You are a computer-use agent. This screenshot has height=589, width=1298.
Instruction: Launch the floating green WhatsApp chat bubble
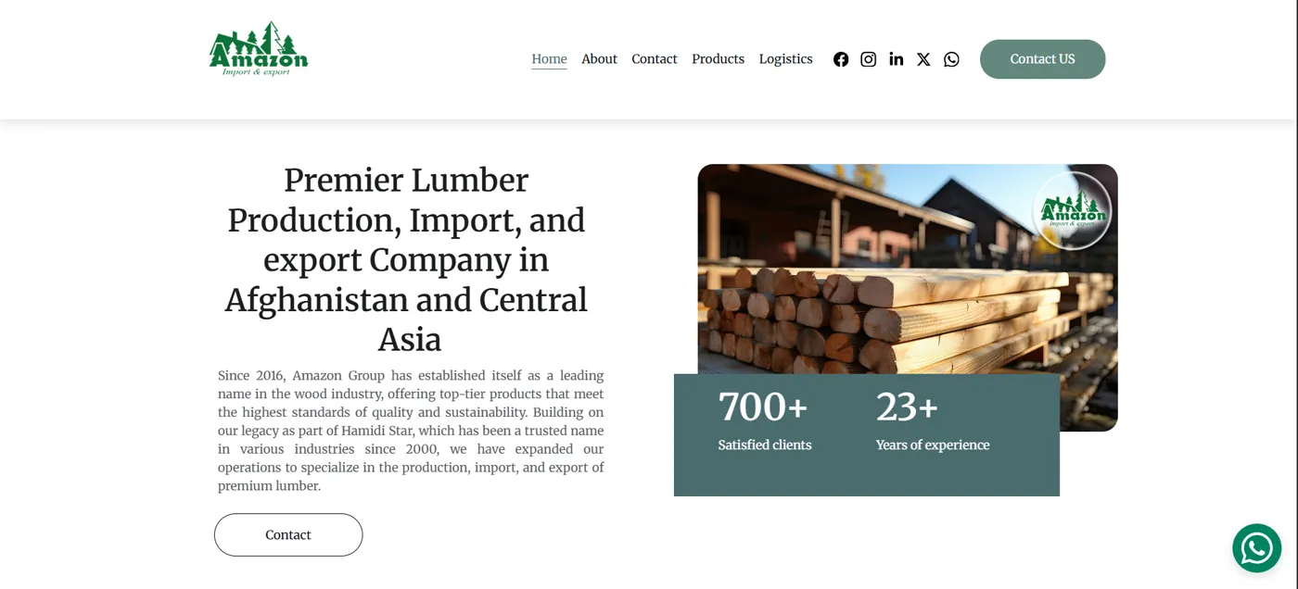click(x=1256, y=548)
